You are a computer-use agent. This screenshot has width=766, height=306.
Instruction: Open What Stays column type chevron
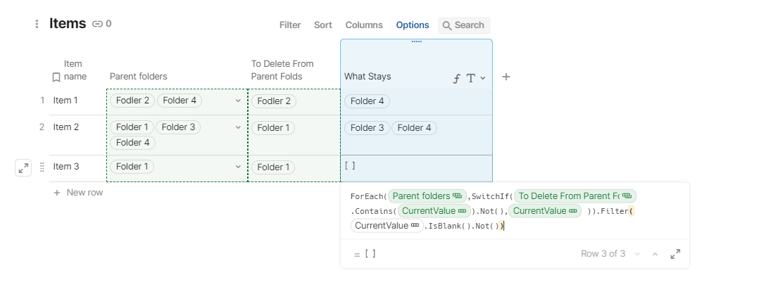[x=483, y=78]
